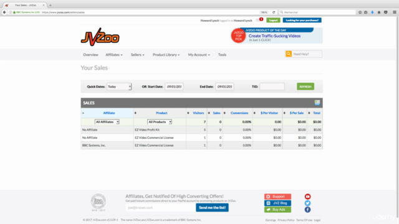Open the Sellers menu
This screenshot has width=399, height=224.
tap(137, 55)
